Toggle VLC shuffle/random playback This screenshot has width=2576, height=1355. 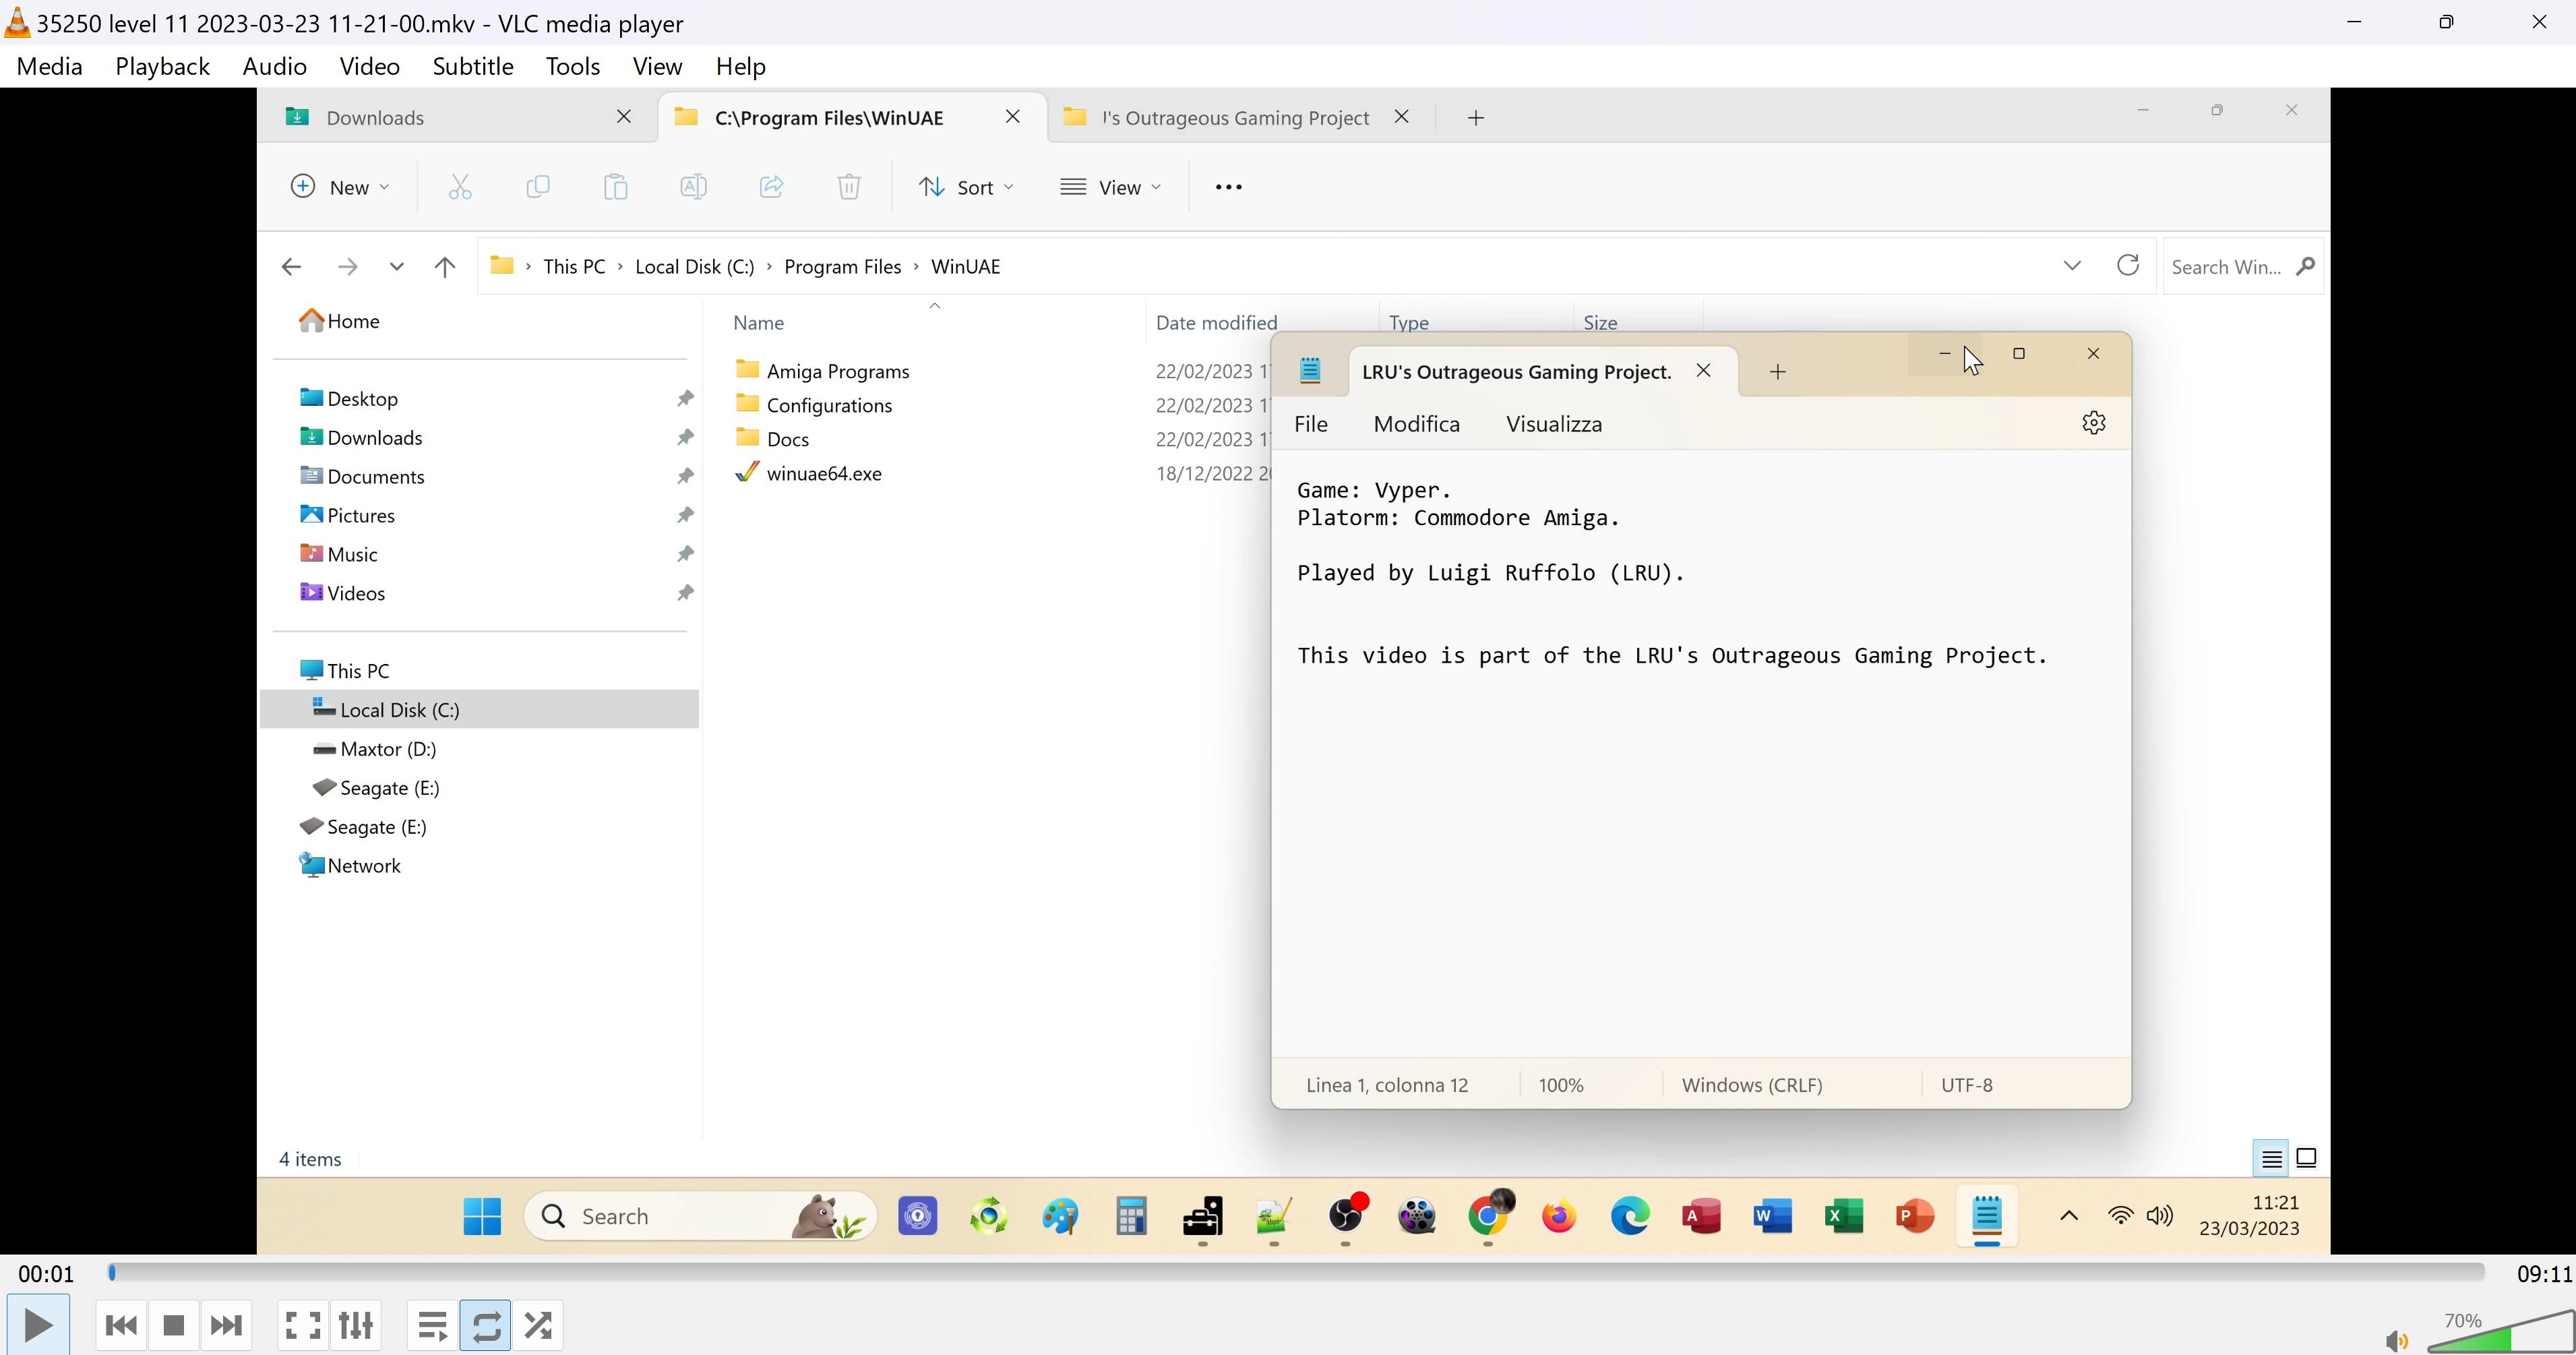tap(538, 1325)
